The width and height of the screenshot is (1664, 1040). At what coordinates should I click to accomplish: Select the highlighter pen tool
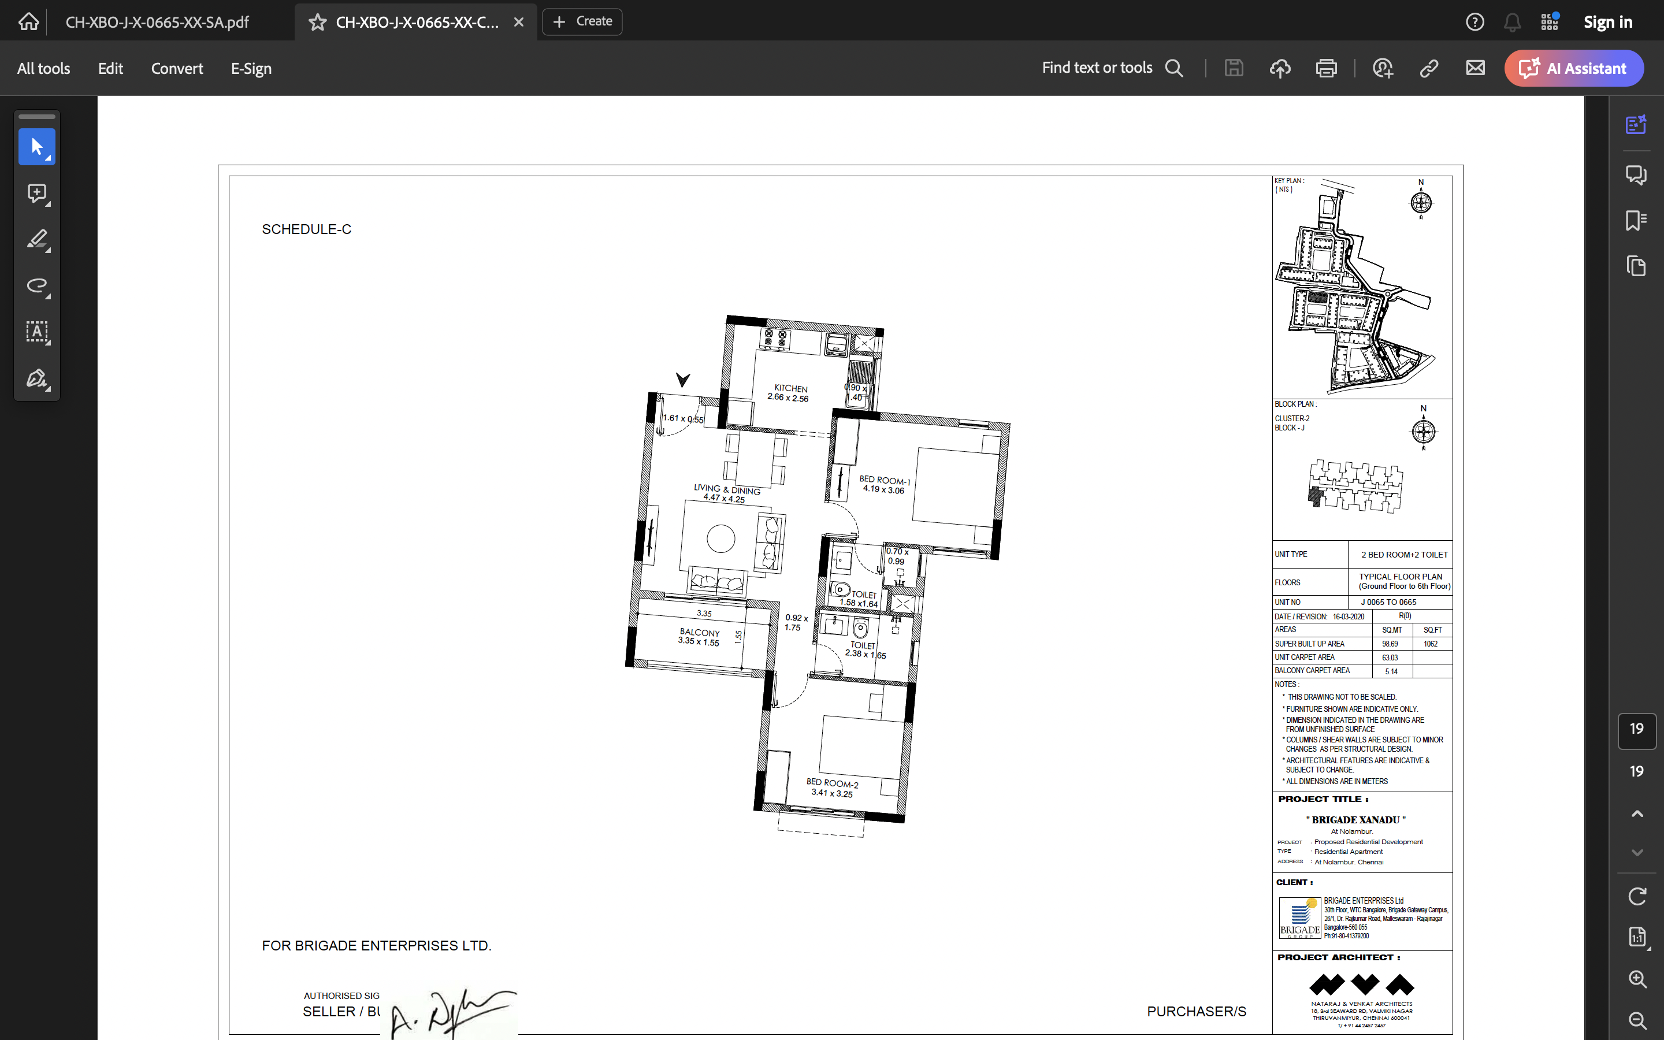(36, 239)
